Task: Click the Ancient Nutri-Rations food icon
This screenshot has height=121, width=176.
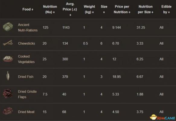Action: [x=8, y=27]
